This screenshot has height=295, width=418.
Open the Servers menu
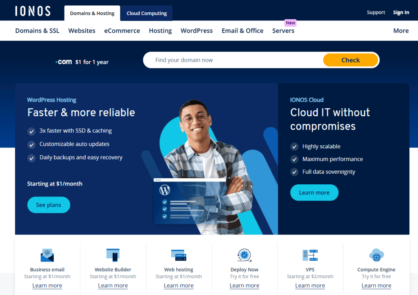click(x=283, y=31)
